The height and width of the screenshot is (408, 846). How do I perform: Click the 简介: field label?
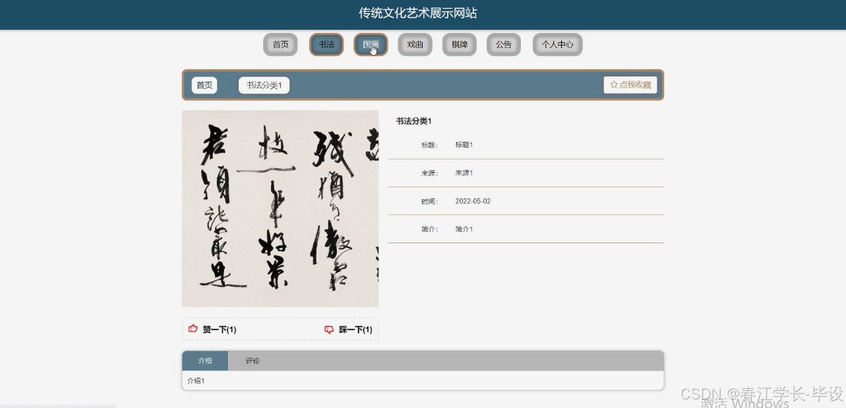coord(430,229)
